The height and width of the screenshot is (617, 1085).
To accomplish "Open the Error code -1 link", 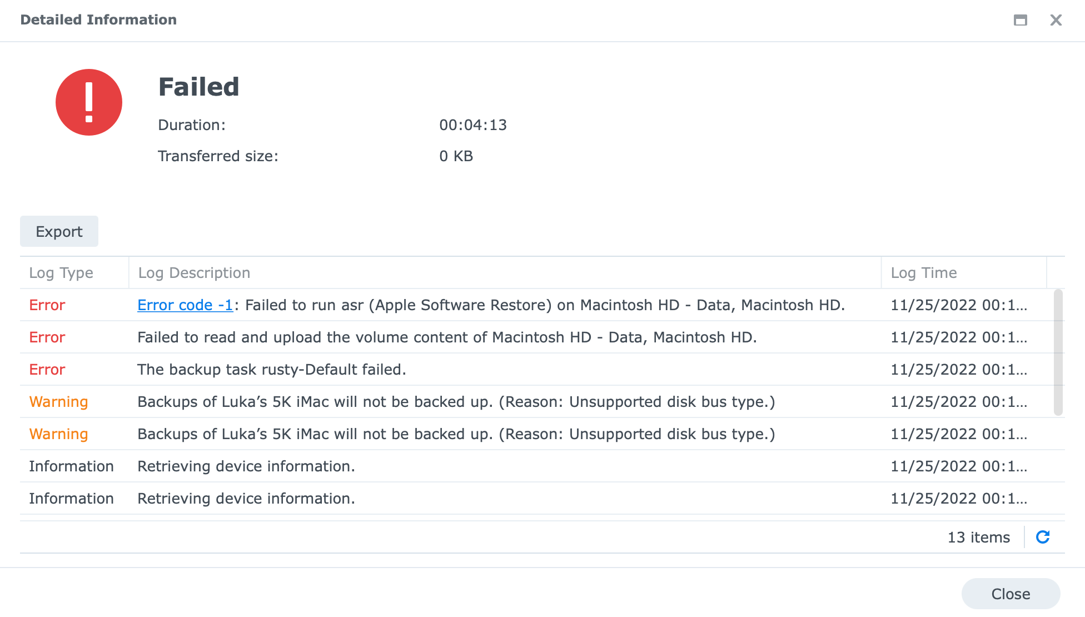I will pos(185,305).
